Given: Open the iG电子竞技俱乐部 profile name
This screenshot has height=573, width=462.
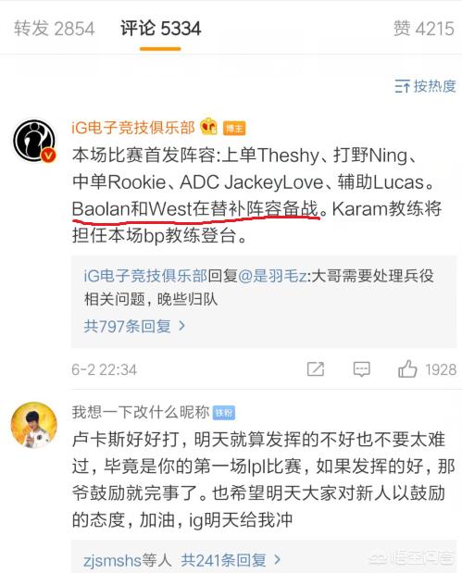Looking at the screenshot, I should 133,128.
